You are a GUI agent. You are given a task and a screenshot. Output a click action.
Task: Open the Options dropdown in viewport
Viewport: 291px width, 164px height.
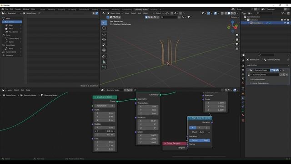(x=235, y=17)
